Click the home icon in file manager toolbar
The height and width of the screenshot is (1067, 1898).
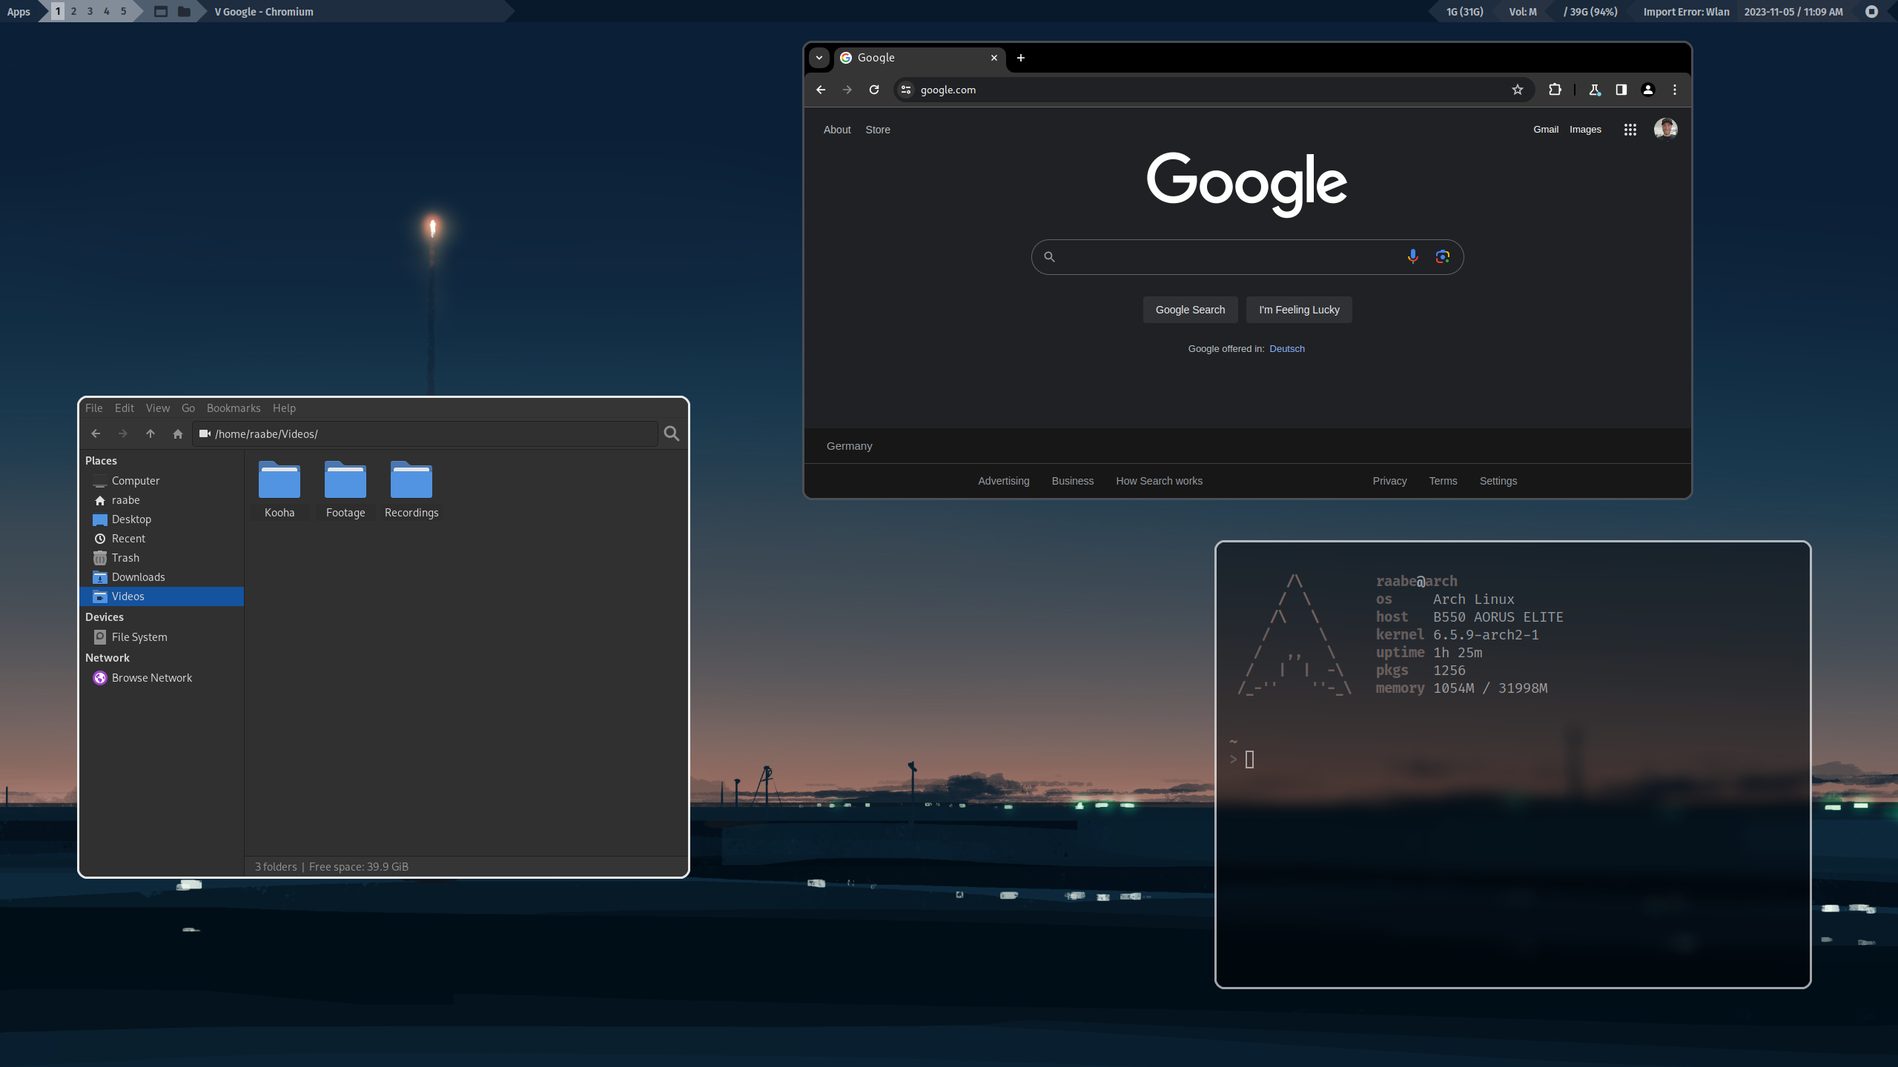178,433
